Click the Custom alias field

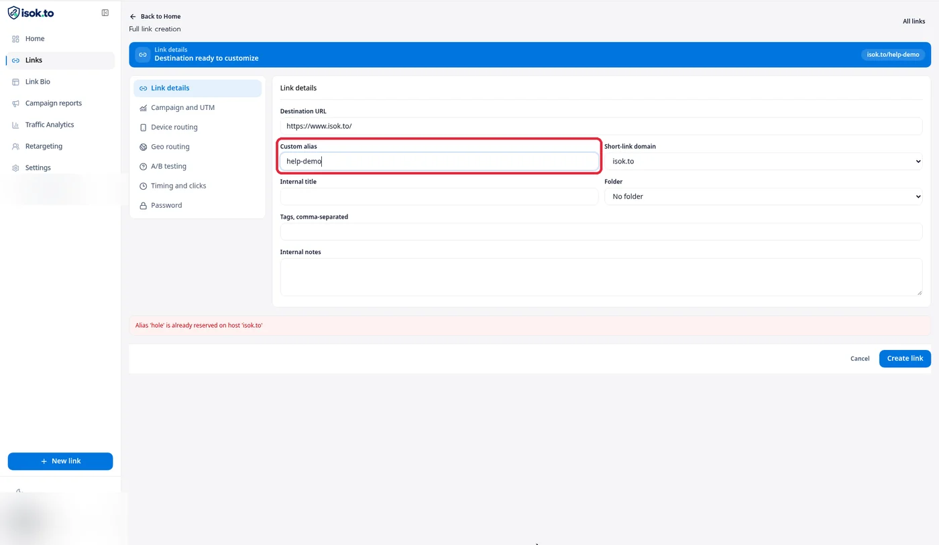coord(439,161)
